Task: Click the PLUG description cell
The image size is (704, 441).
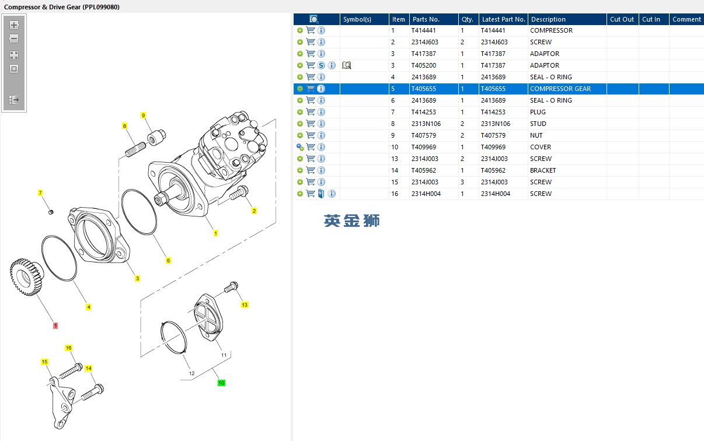Action: (x=567, y=112)
